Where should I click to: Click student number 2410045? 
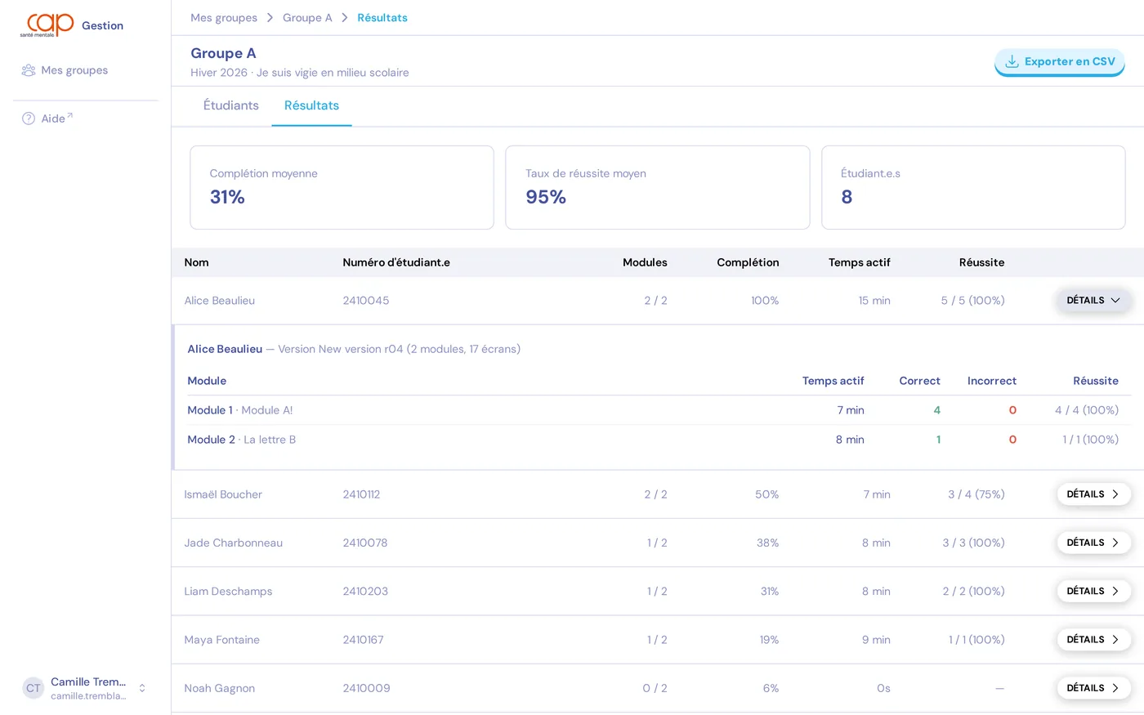[366, 301]
